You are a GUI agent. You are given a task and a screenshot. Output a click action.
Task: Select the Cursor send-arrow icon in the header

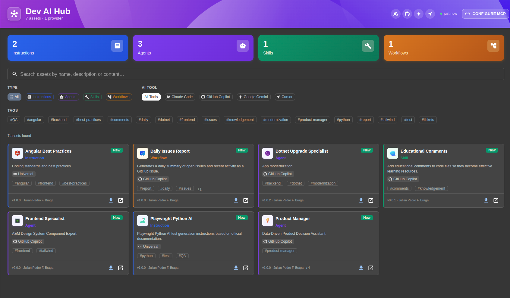click(x=430, y=14)
